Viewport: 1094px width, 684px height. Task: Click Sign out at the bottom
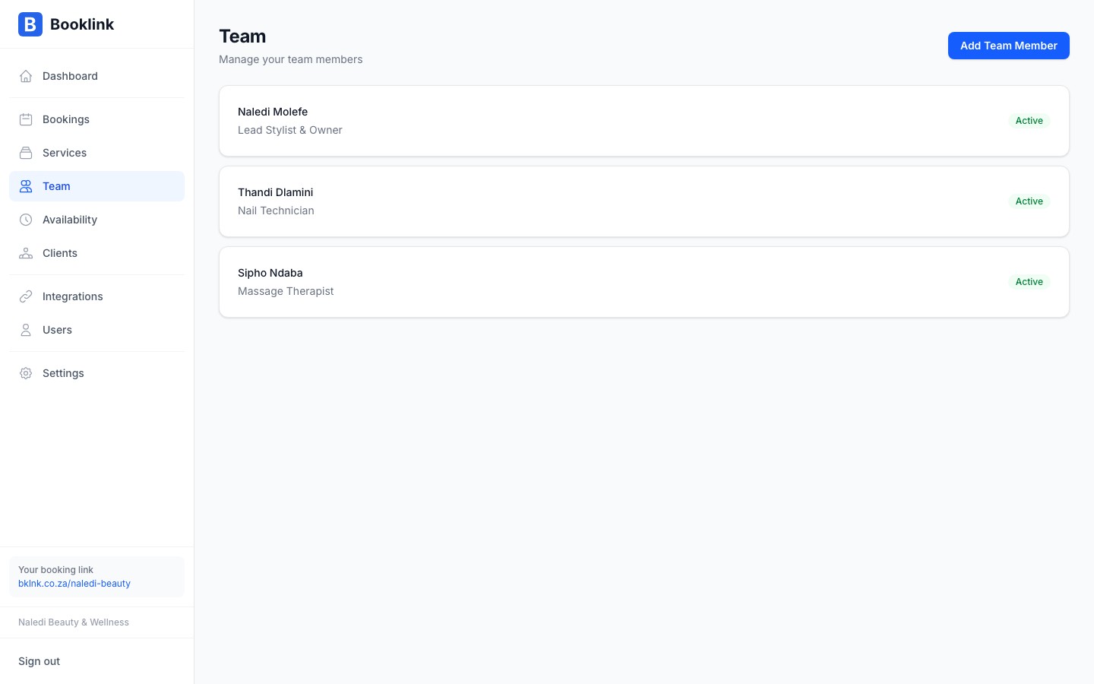pyautogui.click(x=39, y=661)
